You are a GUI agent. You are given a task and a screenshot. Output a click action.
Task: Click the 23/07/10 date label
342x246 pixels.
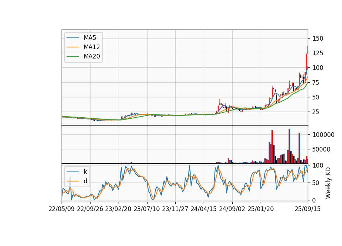(147, 209)
